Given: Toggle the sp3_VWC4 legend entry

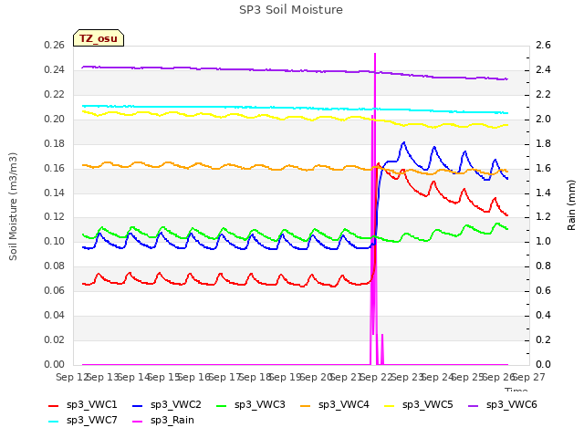Looking at the screenshot, I should [335, 405].
